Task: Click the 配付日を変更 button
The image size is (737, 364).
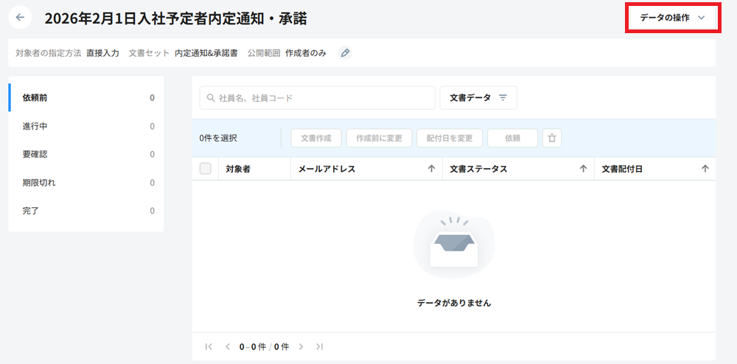Action: (x=450, y=138)
